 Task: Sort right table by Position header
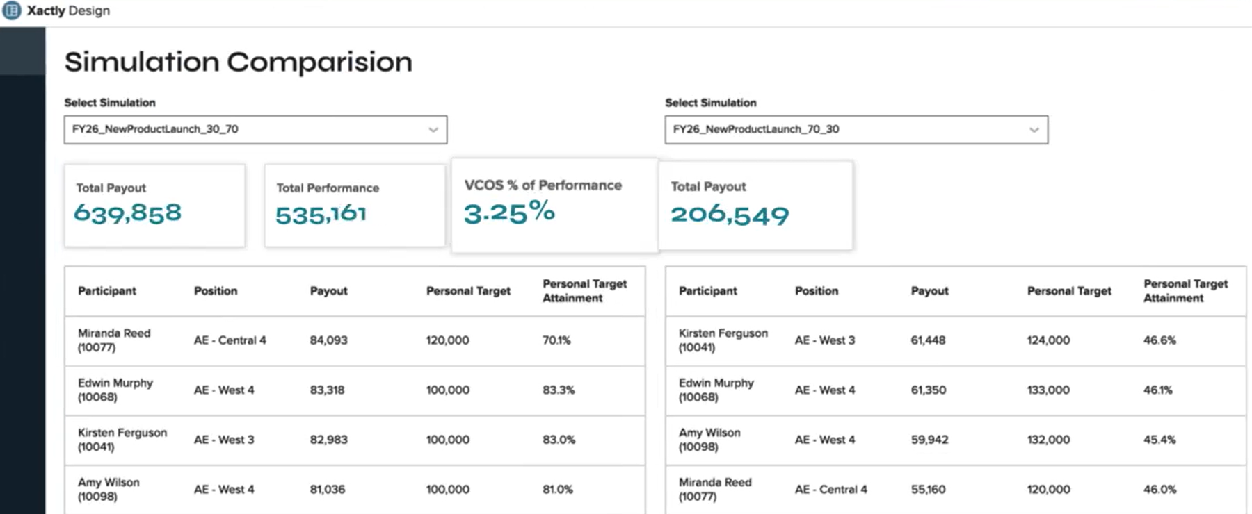click(x=817, y=291)
